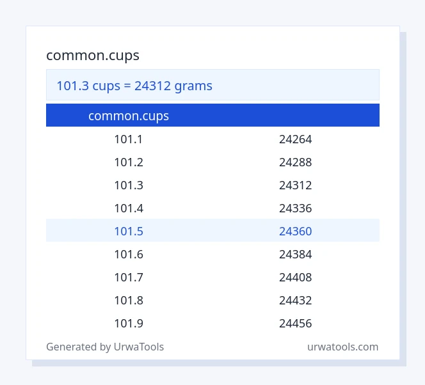Click the 24384 value
This screenshot has width=425, height=385.
tap(296, 255)
